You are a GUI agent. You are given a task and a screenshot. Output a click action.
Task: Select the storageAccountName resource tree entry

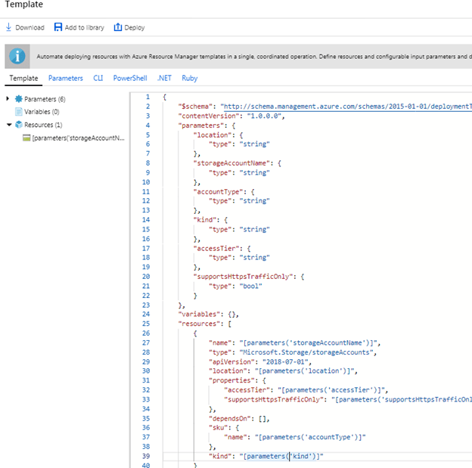click(78, 138)
